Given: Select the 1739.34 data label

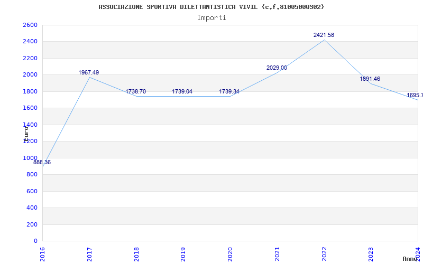Looking at the screenshot, I should (x=229, y=92).
